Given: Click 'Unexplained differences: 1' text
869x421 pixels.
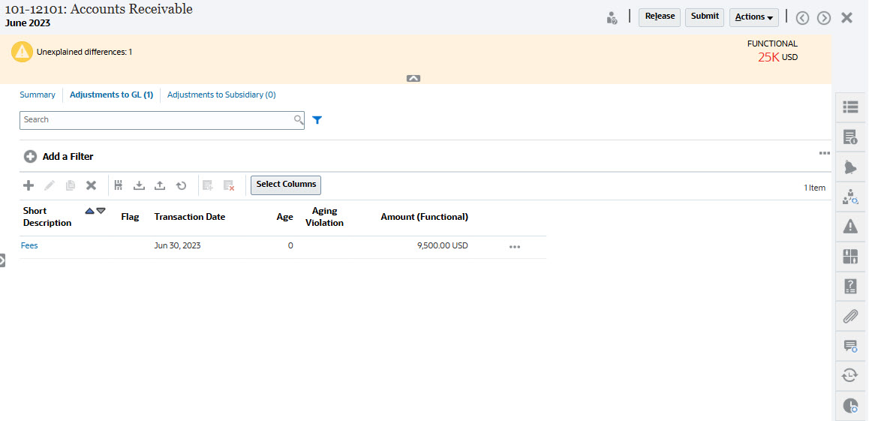Looking at the screenshot, I should [x=84, y=52].
